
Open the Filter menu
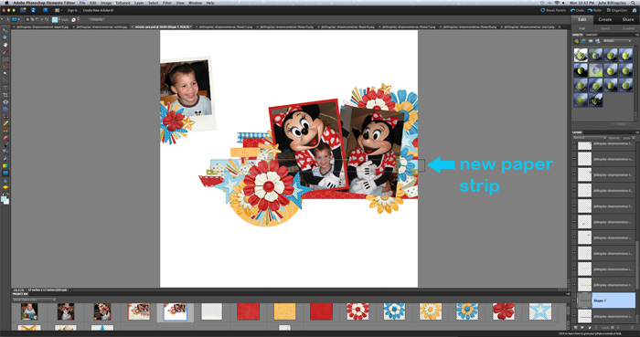pyautogui.click(x=167, y=3)
